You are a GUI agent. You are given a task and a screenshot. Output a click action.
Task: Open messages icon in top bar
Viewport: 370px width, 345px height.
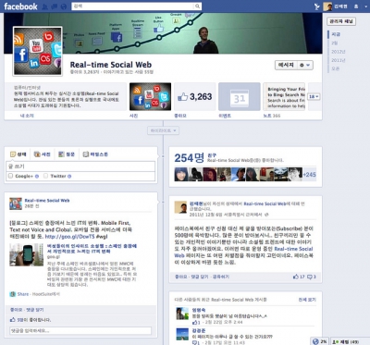(x=55, y=6)
